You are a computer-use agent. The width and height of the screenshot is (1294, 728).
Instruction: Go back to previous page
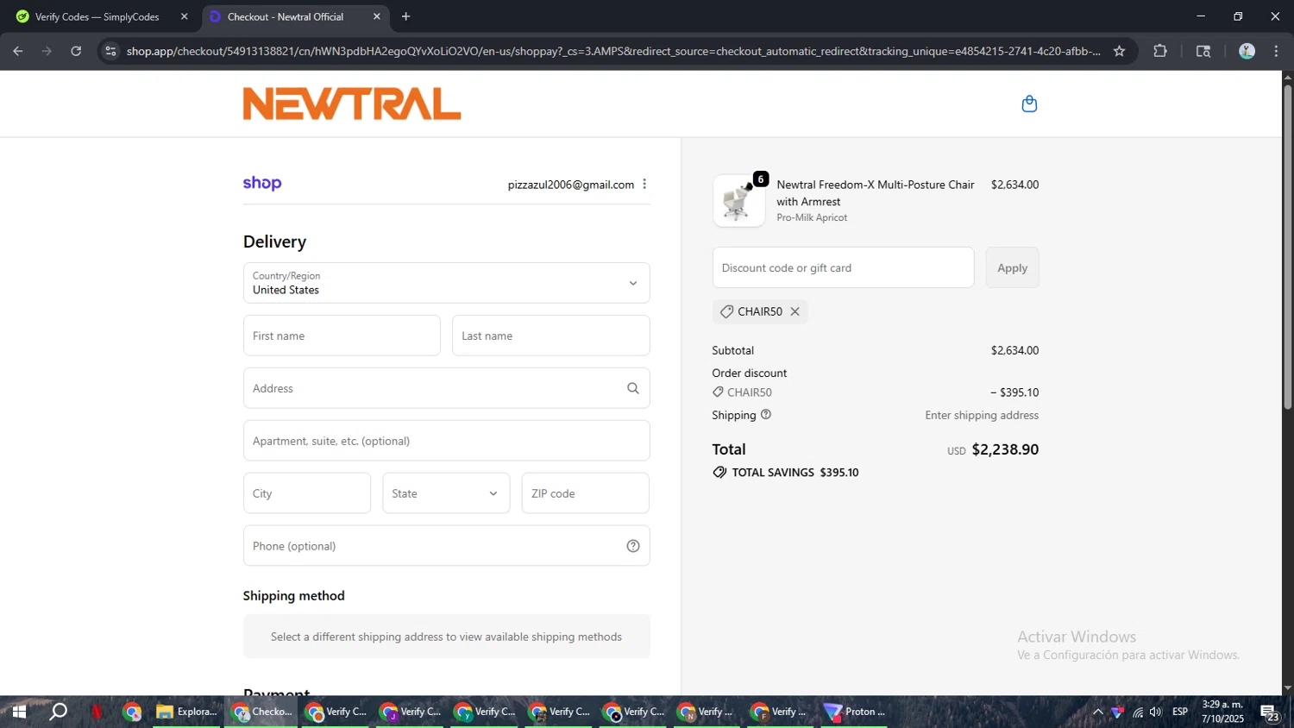[x=18, y=51]
